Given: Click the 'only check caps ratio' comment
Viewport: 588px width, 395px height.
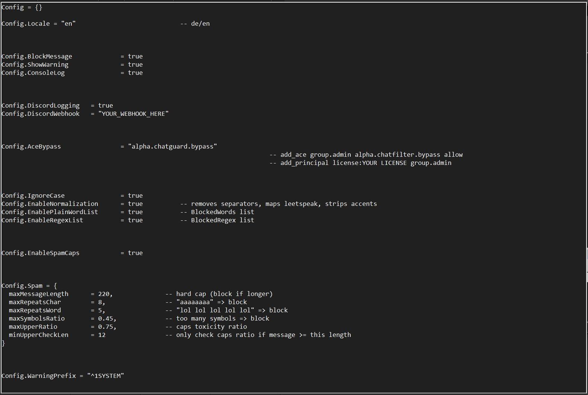Looking at the screenshot, I should coord(258,335).
